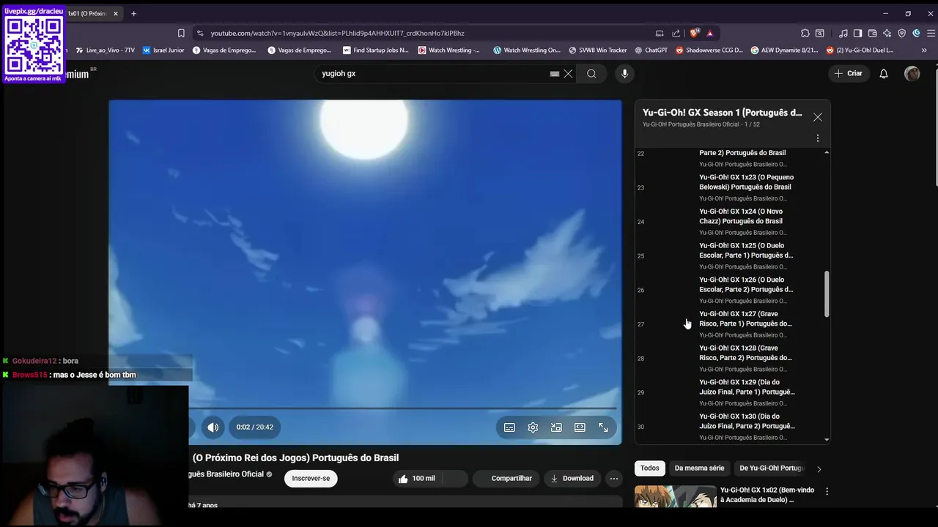This screenshot has width=938, height=527.
Task: Open YouTube notifications bell
Action: (x=884, y=73)
